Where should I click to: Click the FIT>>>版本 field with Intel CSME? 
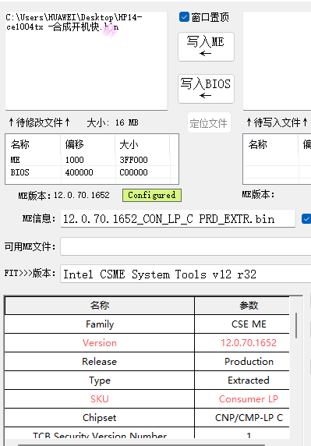click(186, 274)
